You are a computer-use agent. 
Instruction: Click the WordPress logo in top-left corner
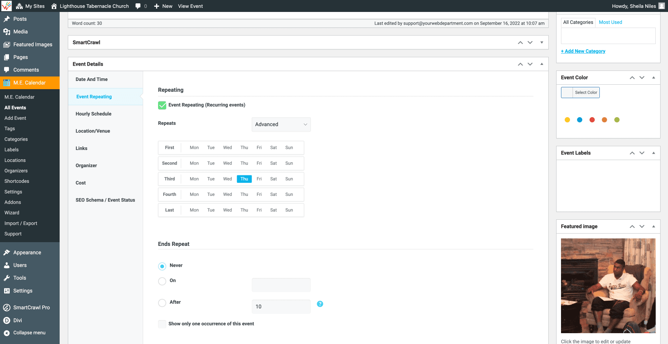pyautogui.click(x=6, y=6)
